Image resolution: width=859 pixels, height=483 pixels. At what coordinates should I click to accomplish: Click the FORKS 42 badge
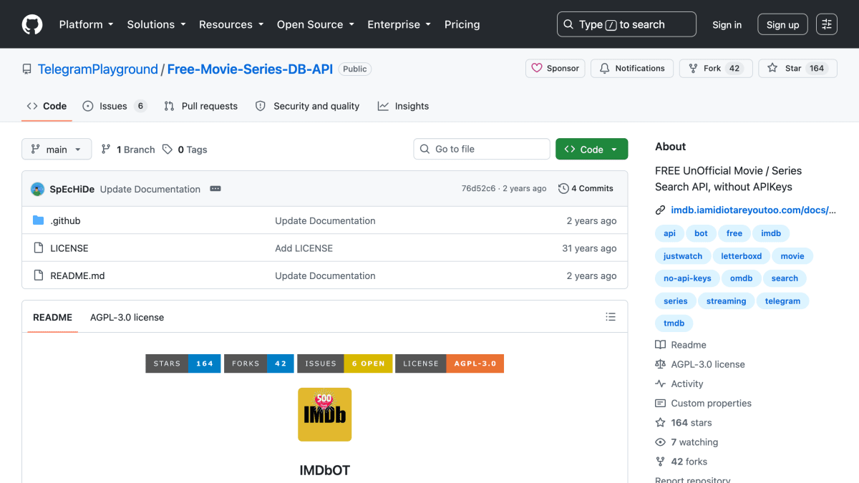[x=259, y=364]
